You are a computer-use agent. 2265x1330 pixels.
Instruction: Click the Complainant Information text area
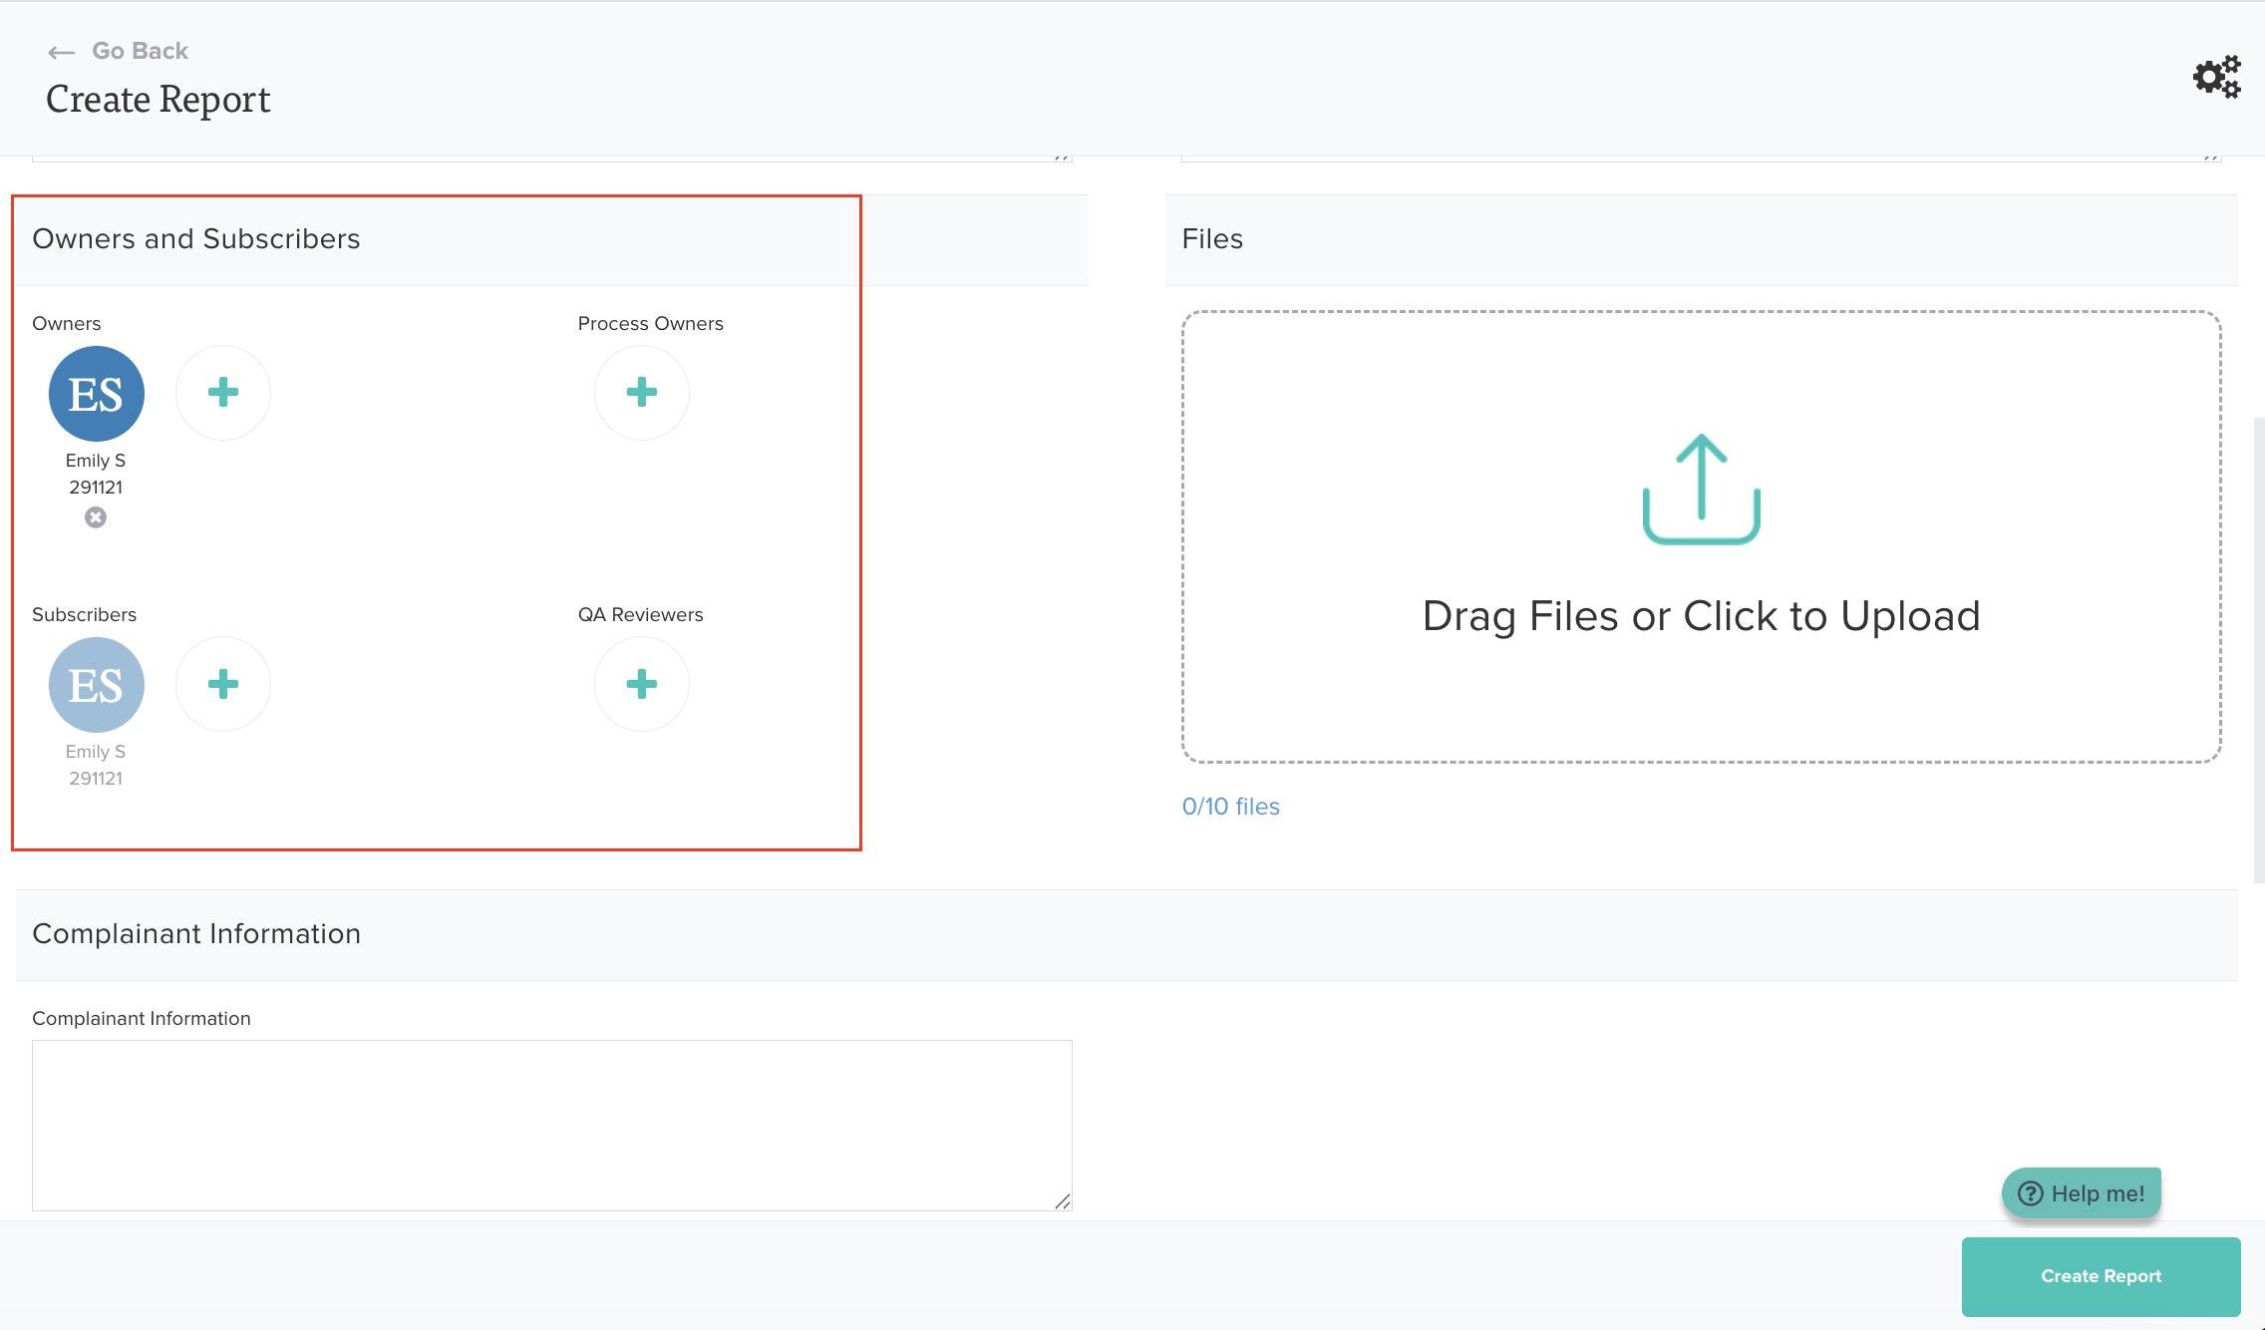point(551,1125)
